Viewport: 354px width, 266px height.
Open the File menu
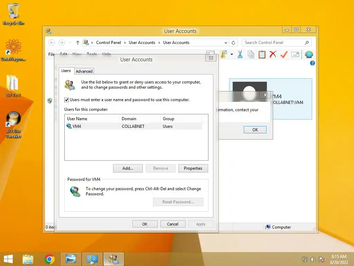[51, 54]
